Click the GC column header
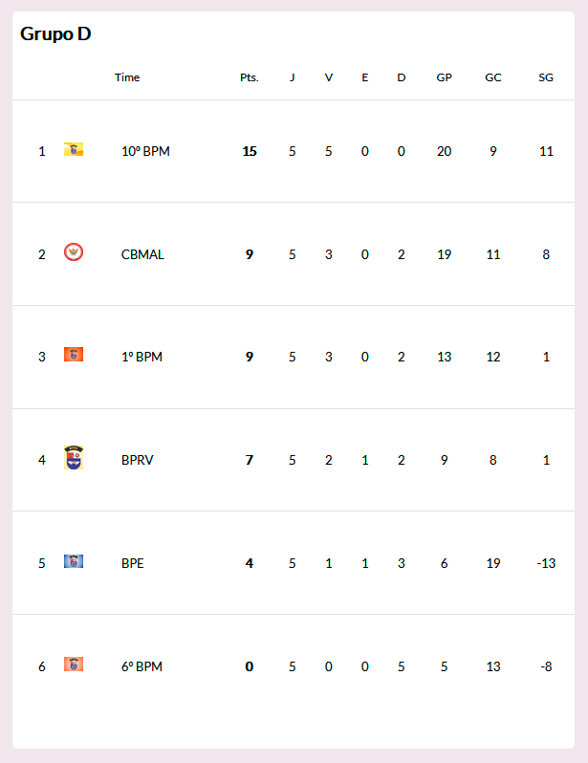The image size is (588, 763). point(493,77)
